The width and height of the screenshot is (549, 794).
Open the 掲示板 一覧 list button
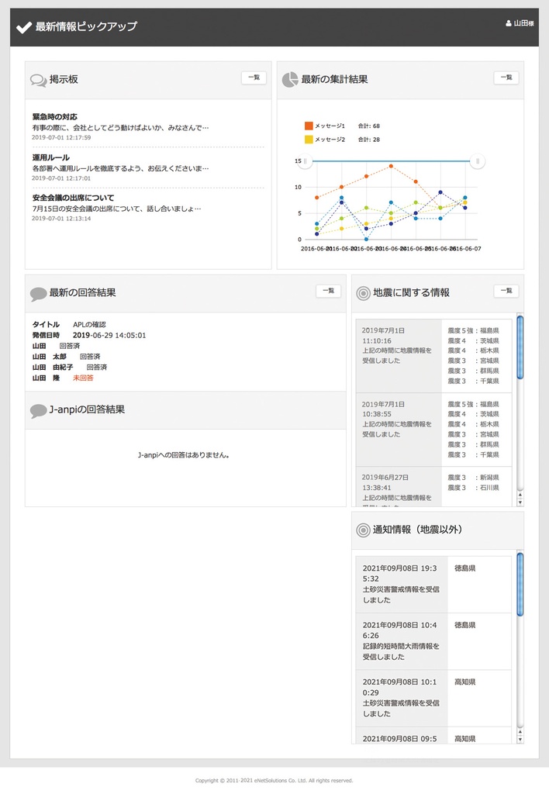tap(254, 78)
